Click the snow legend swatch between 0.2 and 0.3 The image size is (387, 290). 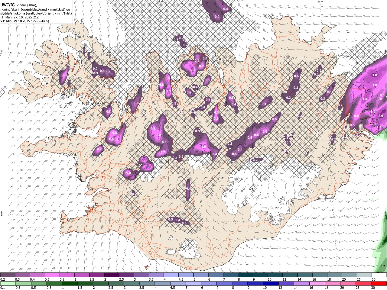coord(8,275)
